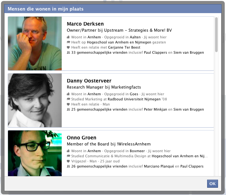Click friends icon beside 33 gemeenschappelijke vrienden
226x195 pixels.
tap(68, 52)
